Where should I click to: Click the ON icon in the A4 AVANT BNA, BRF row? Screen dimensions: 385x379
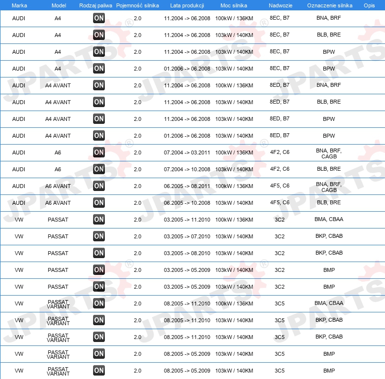pyautogui.click(x=99, y=85)
